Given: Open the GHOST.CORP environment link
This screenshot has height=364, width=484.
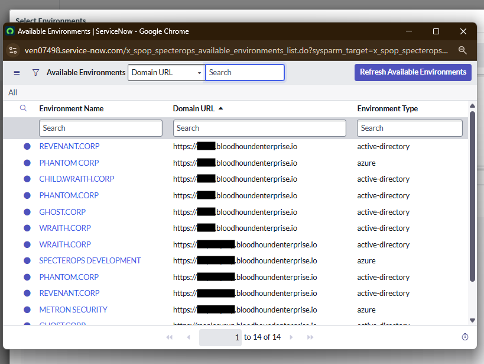Looking at the screenshot, I should click(63, 212).
